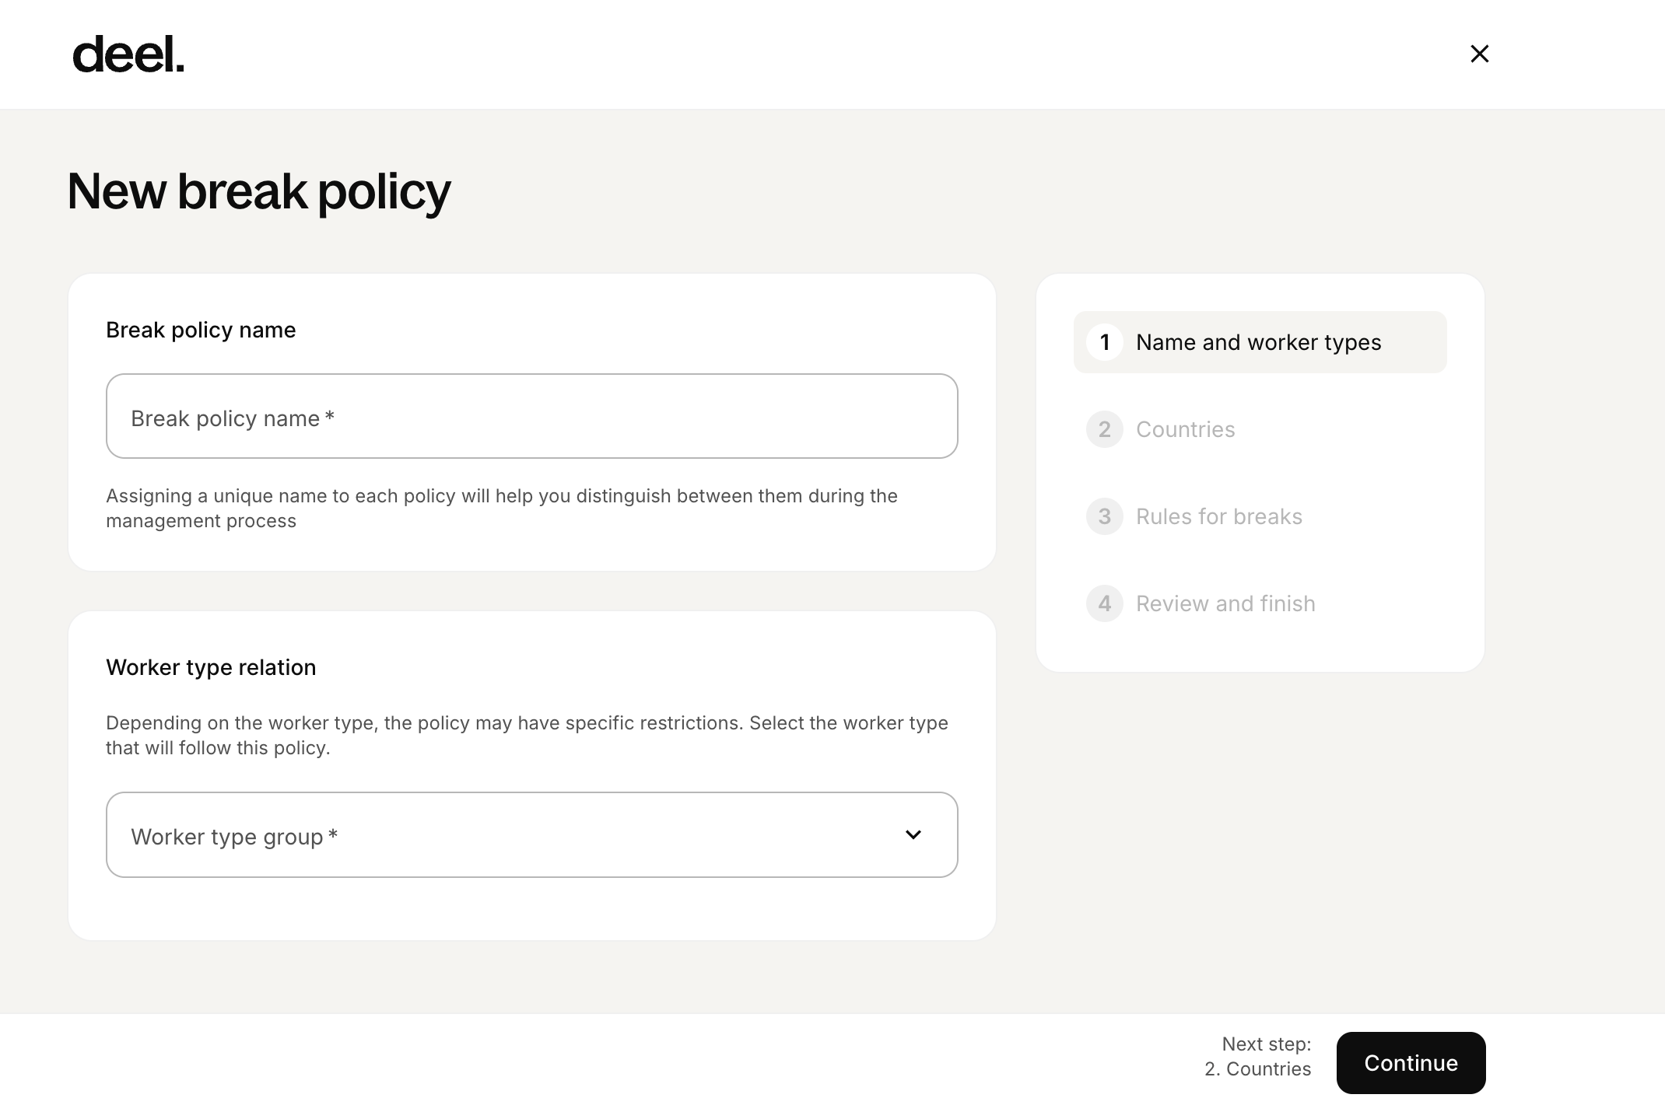Click the Worker type group chevron arrow
The width and height of the screenshot is (1665, 1098).
click(x=913, y=834)
